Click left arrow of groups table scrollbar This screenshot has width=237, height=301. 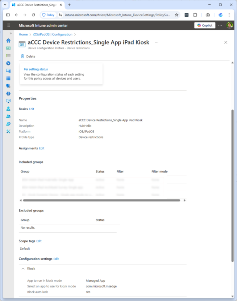coord(20,200)
